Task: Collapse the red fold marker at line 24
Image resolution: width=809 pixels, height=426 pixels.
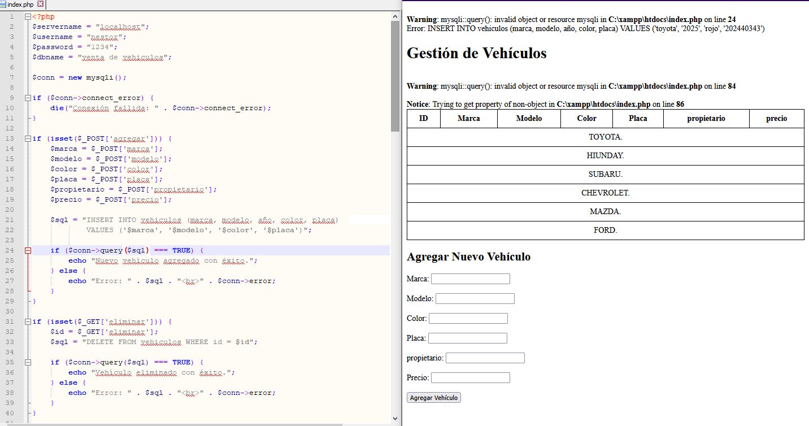Action: 28,250
